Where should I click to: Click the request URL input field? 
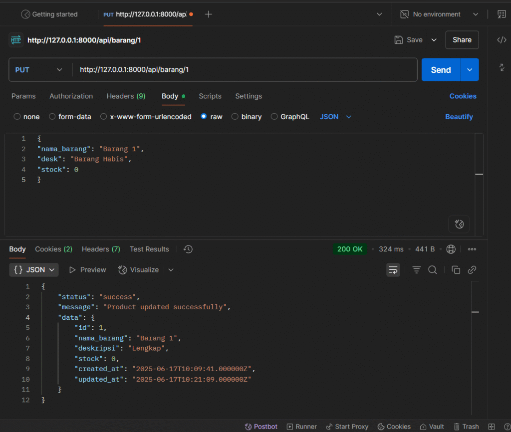click(245, 70)
